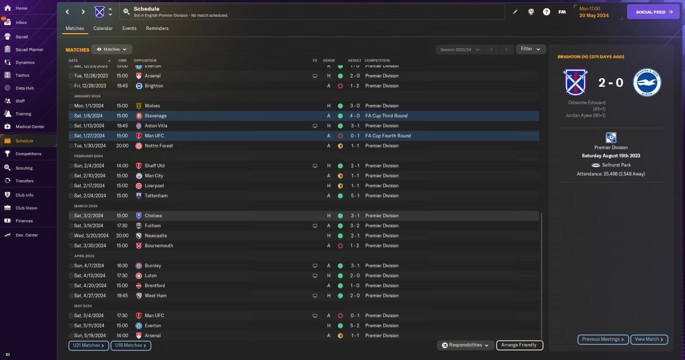
Task: Click Social Feed button
Action: [x=653, y=12]
